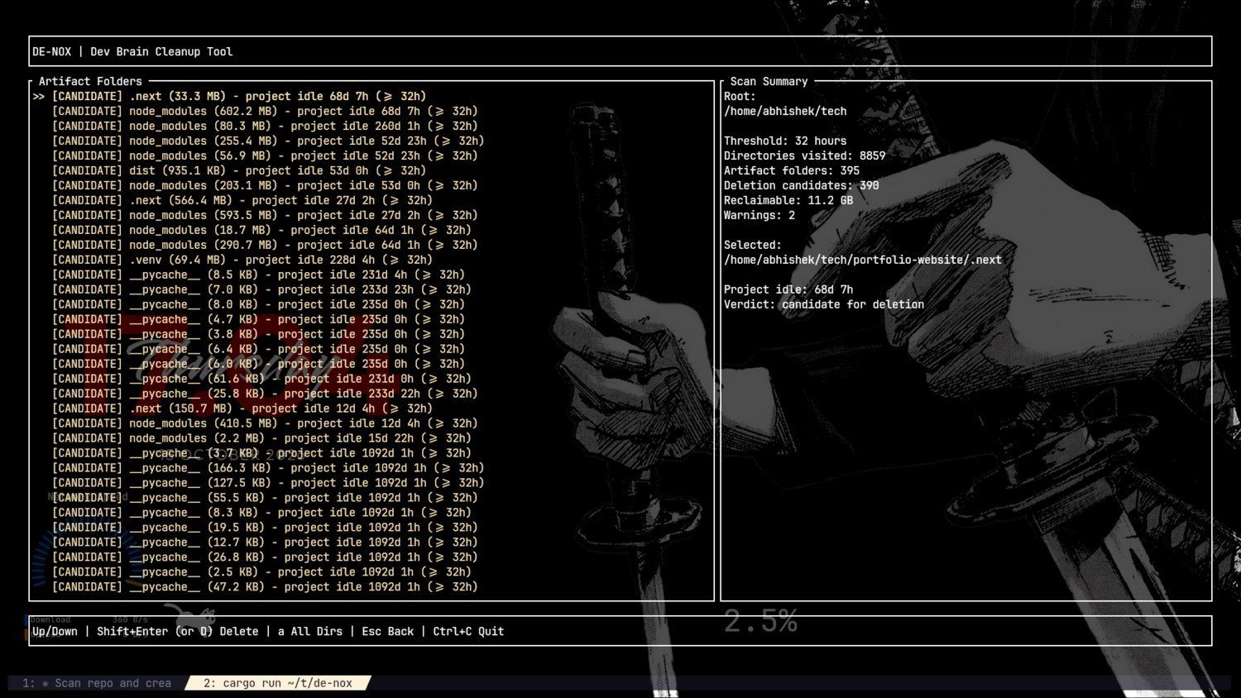Click the 'Verdict: candidate for deletion' line
This screenshot has width=1241, height=698.
(x=824, y=304)
